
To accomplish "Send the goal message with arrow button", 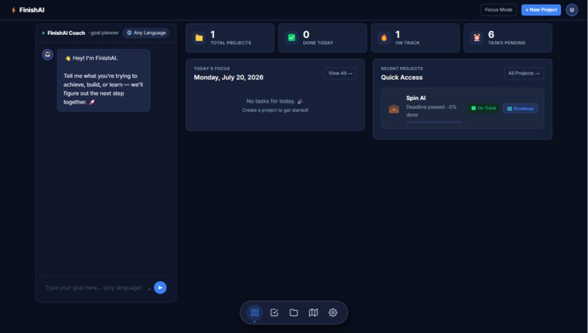I will (160, 287).
